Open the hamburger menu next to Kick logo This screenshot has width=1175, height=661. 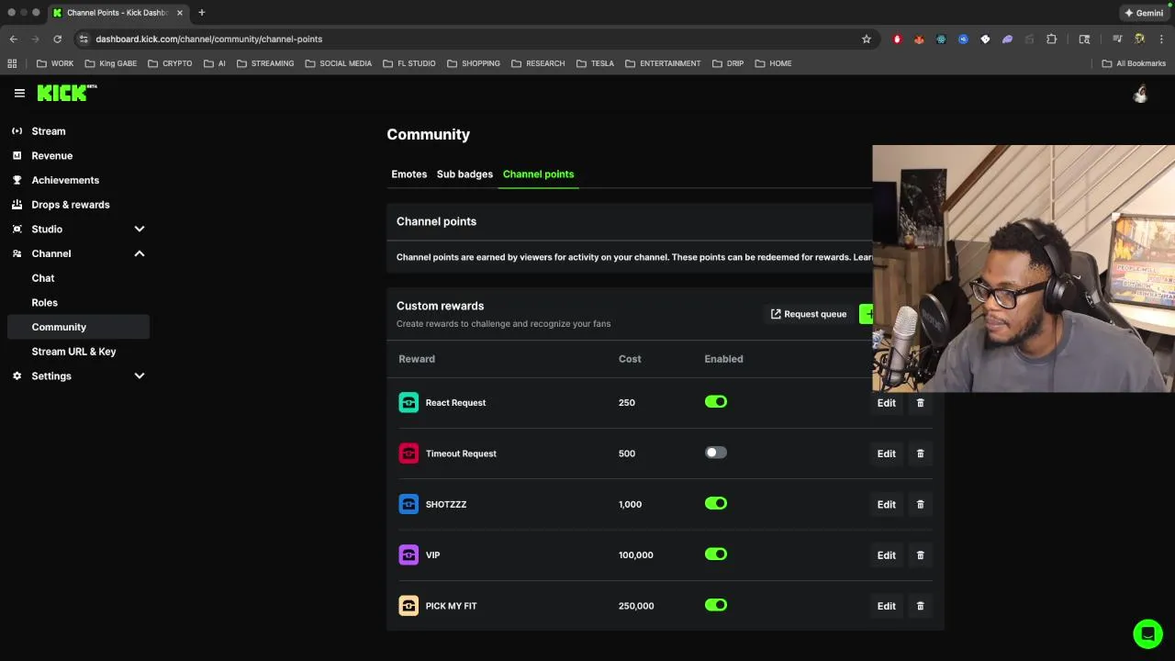[19, 93]
